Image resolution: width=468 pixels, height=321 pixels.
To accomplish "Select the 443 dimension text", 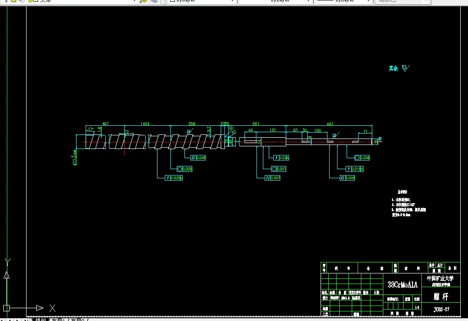I will 330,123.
